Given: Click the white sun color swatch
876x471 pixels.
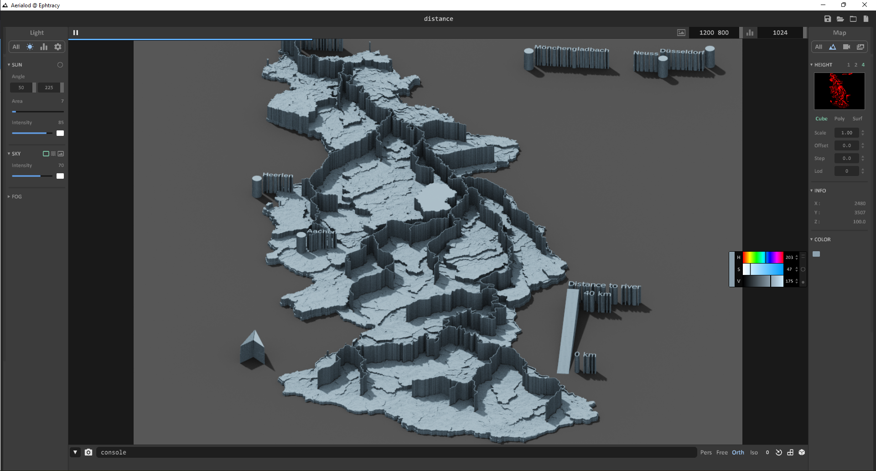Looking at the screenshot, I should coord(60,133).
